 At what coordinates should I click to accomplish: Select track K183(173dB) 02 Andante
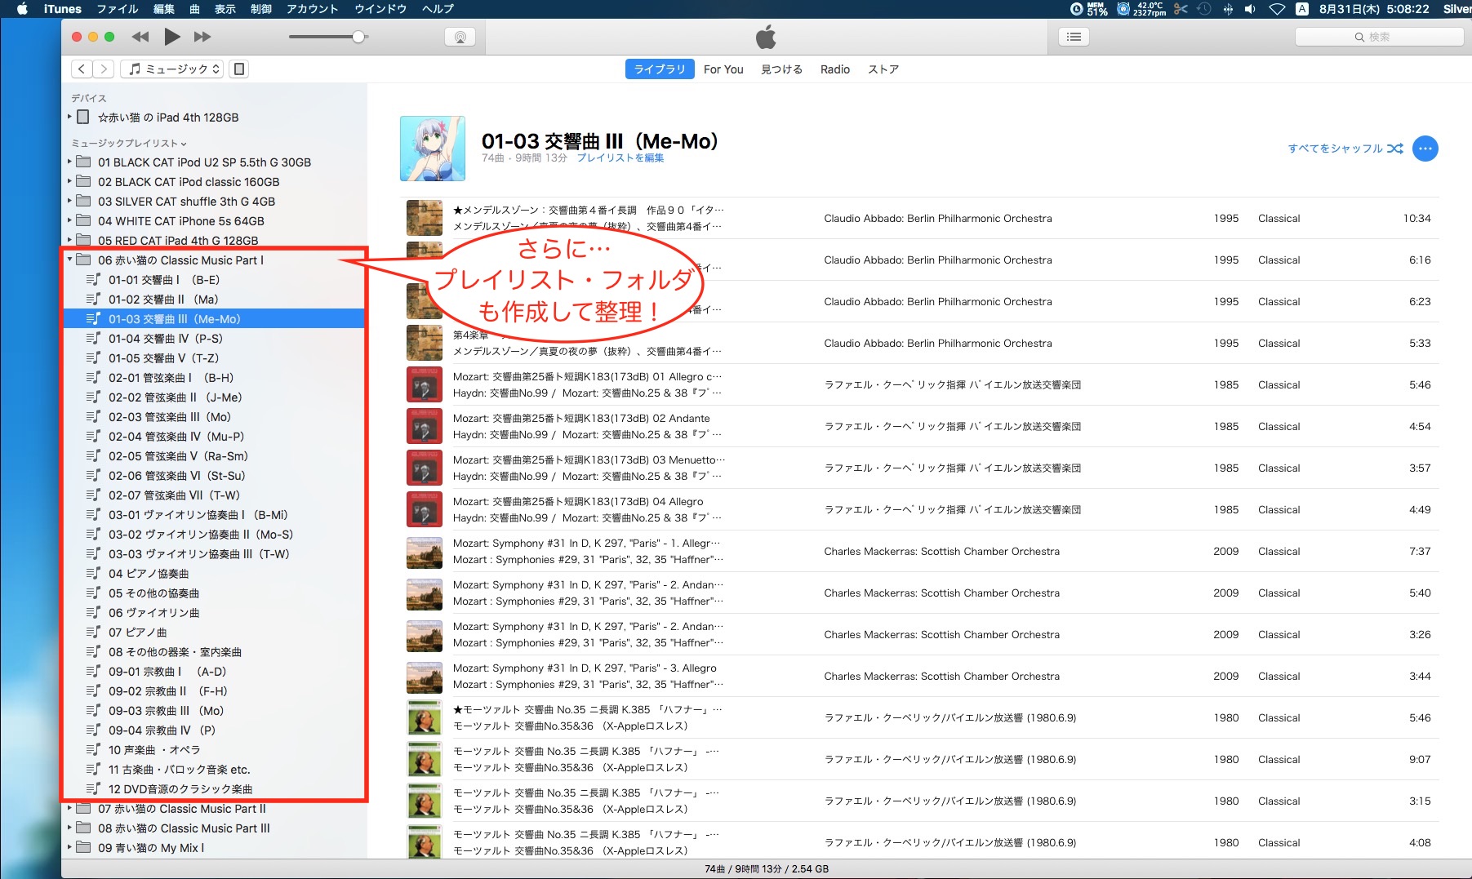pyautogui.click(x=919, y=426)
